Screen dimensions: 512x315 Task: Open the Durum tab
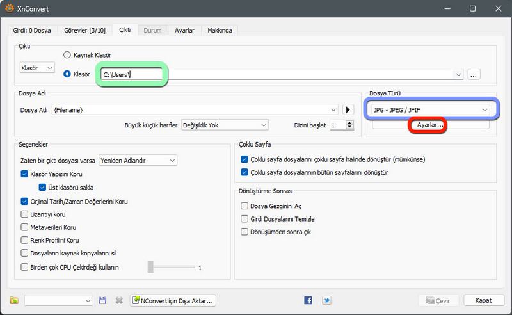152,30
